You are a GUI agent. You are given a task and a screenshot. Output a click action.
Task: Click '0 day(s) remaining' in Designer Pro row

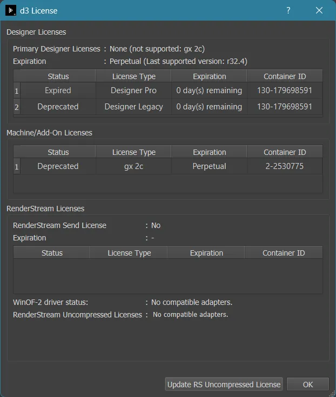tap(209, 90)
